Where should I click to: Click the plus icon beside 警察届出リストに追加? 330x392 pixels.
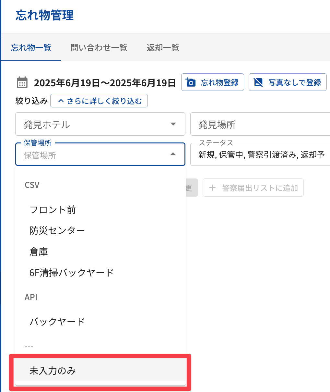click(x=212, y=188)
